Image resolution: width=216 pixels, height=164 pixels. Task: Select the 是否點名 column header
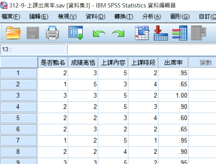click(53, 63)
